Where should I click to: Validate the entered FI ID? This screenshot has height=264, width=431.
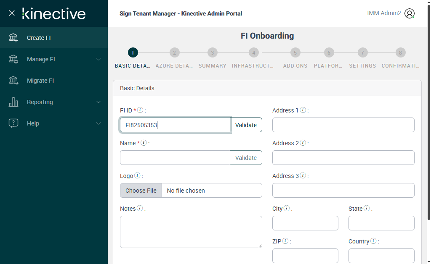[246, 125]
